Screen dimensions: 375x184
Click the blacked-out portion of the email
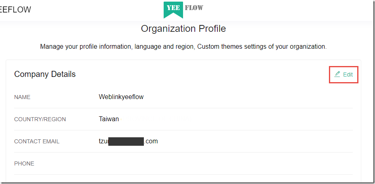coord(126,141)
